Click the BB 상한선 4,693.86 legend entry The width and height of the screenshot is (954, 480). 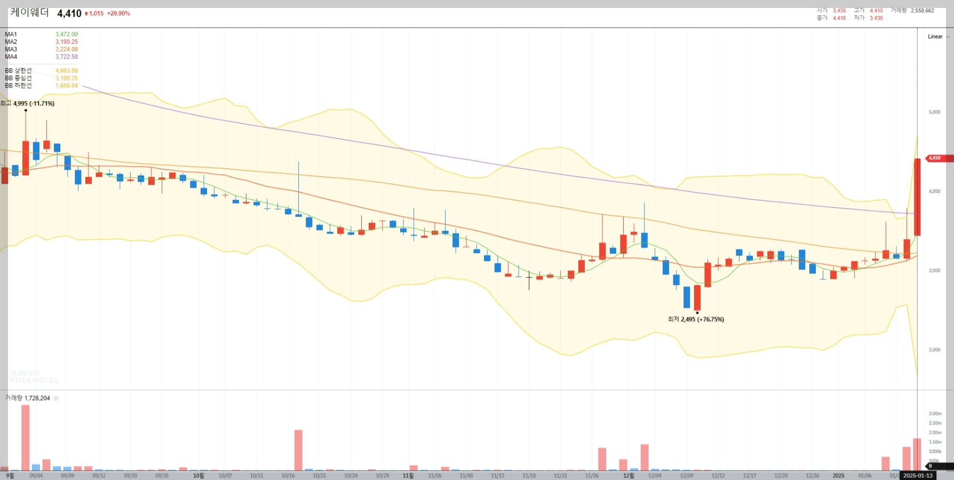pos(41,70)
